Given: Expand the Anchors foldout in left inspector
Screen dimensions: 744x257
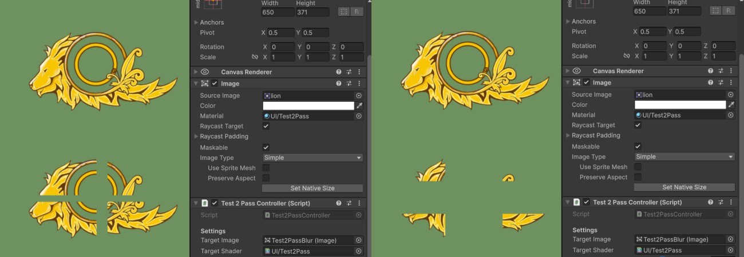Looking at the screenshot, I should pyautogui.click(x=196, y=22).
